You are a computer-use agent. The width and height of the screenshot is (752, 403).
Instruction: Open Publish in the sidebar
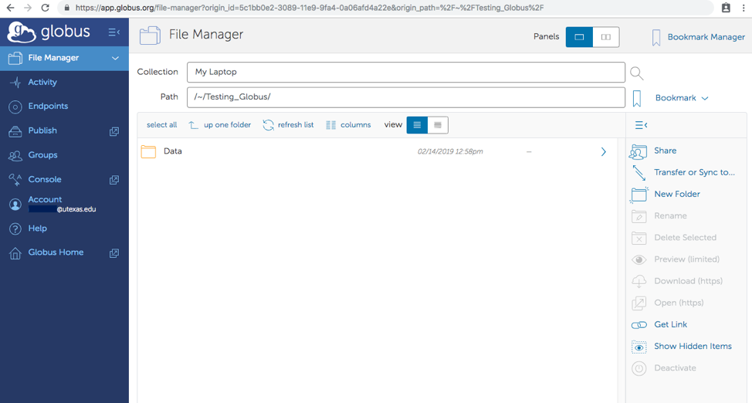click(x=42, y=130)
